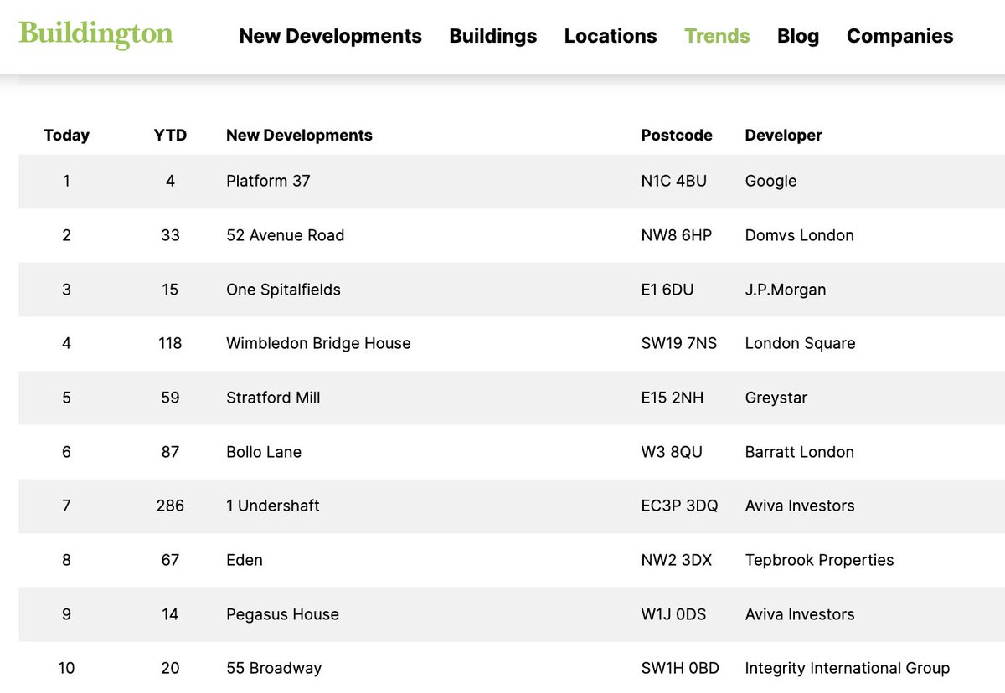Select postcode E15 2NH
This screenshot has height=693, width=1005.
[672, 398]
